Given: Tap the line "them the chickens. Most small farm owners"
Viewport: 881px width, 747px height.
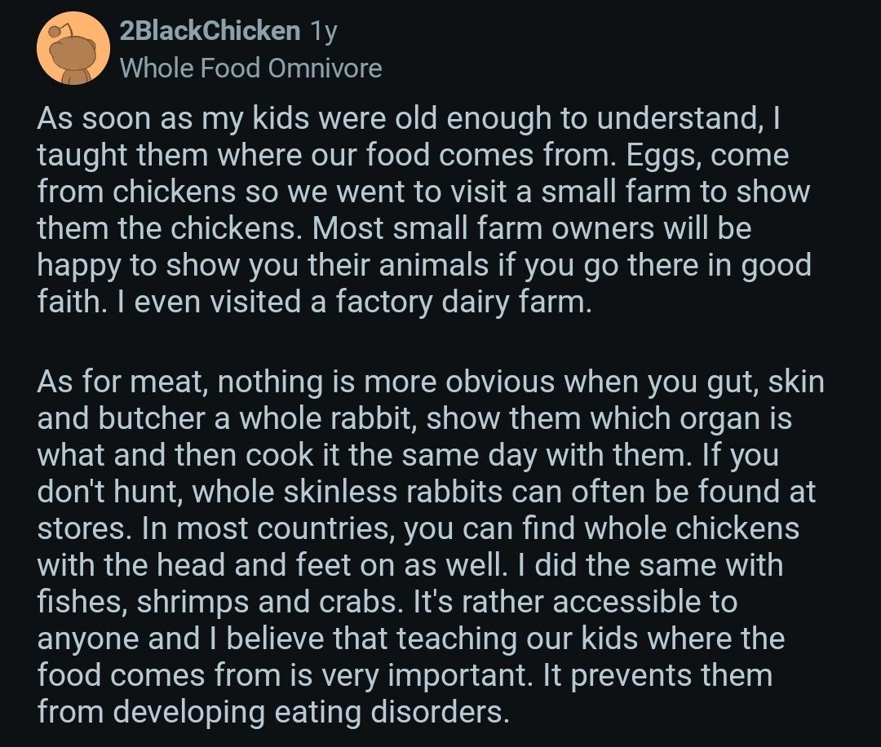Looking at the screenshot, I should [393, 229].
